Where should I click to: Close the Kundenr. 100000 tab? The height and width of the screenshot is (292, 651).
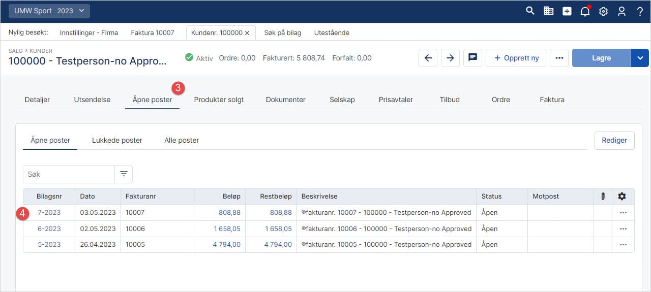(x=247, y=33)
